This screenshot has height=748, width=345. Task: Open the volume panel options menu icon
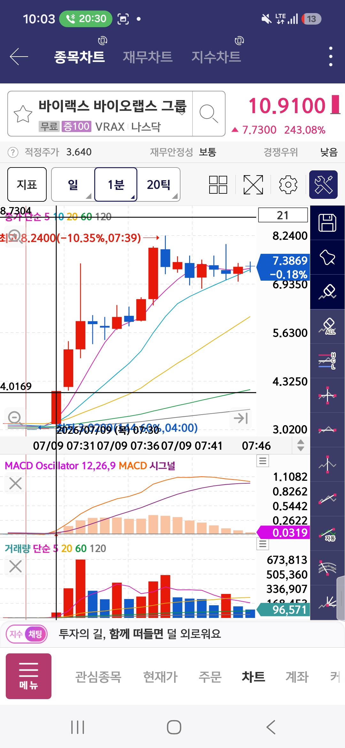263,544
